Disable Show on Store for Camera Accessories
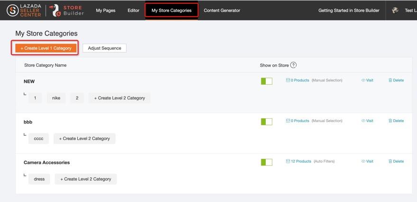Image resolution: width=417 pixels, height=202 pixels. 267,162
